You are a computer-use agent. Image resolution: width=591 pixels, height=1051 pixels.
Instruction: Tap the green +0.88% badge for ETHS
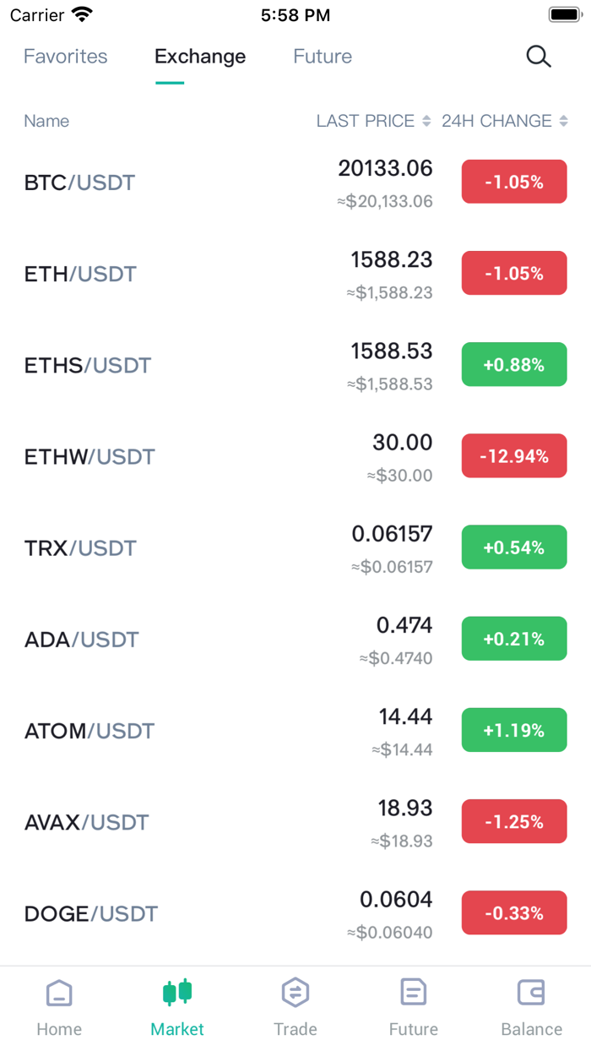pos(513,364)
